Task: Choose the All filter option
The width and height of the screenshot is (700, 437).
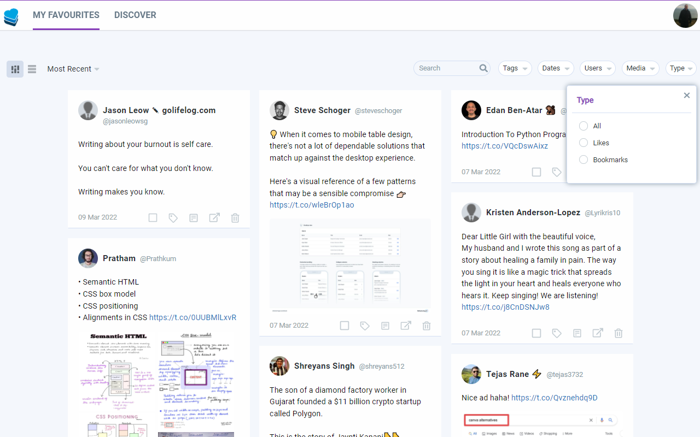Action: [x=584, y=126]
